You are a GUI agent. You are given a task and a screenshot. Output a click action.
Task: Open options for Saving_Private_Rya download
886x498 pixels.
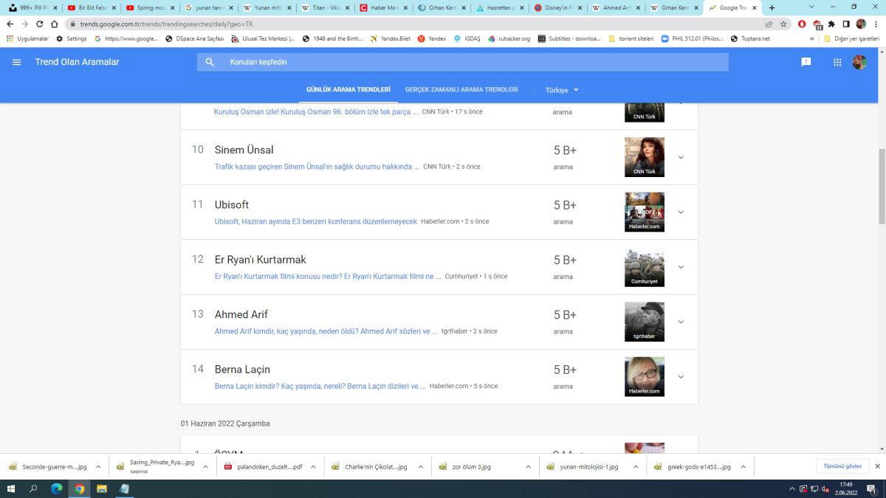coord(205,466)
